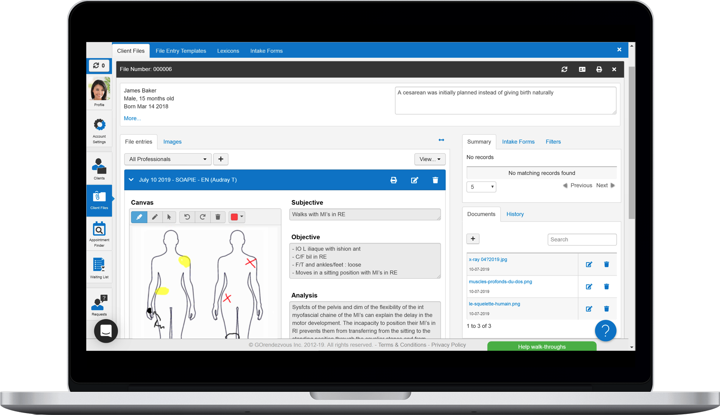Open the Clients sidebar icon

[x=99, y=166]
